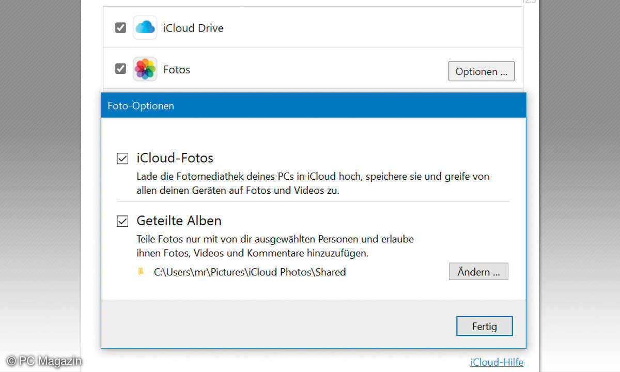Click the Foto-Optionen dialog title bar
This screenshot has height=372, width=620.
click(314, 105)
